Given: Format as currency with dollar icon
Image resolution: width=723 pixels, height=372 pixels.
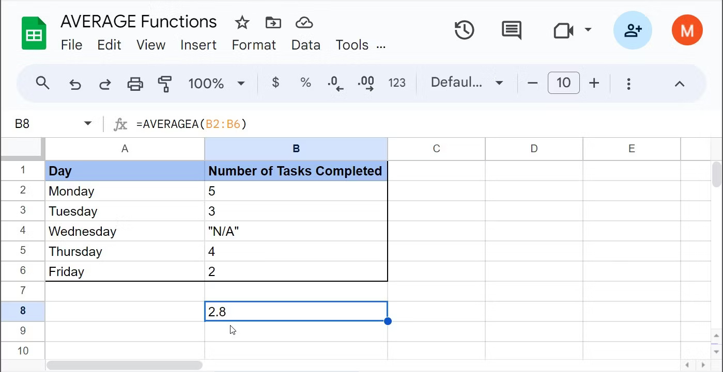Looking at the screenshot, I should click(x=275, y=83).
